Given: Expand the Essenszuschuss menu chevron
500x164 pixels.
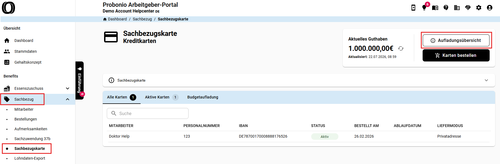Looking at the screenshot, I should pos(68,88).
